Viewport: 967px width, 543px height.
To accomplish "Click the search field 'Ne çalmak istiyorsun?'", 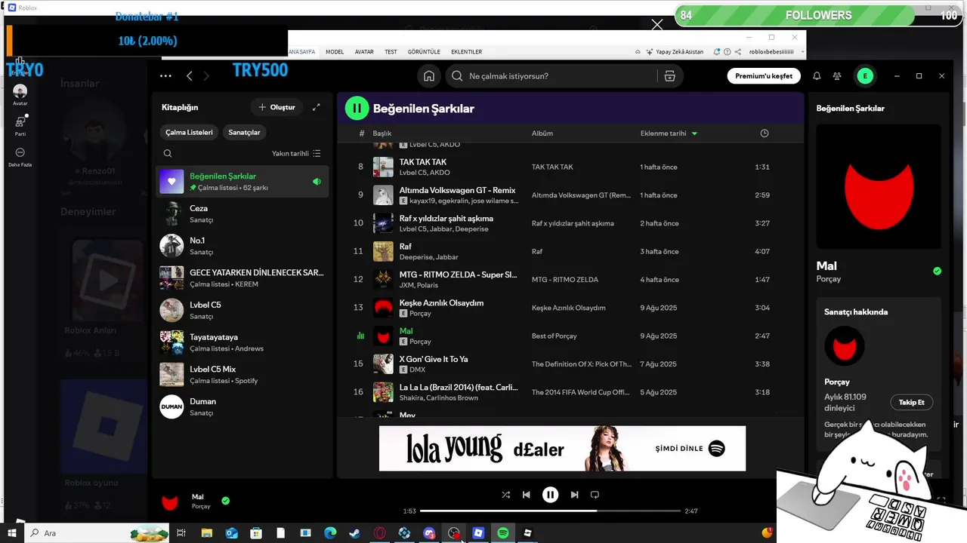I will tap(550, 76).
